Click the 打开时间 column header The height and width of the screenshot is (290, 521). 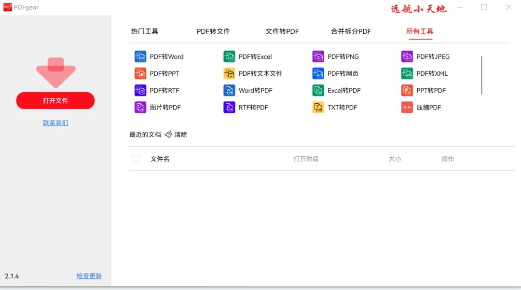tap(306, 159)
